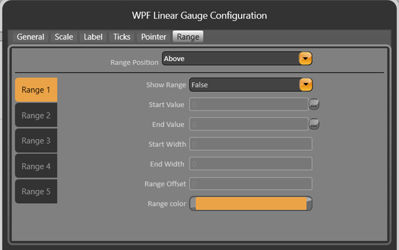Go to the Ticks tab

122,37
